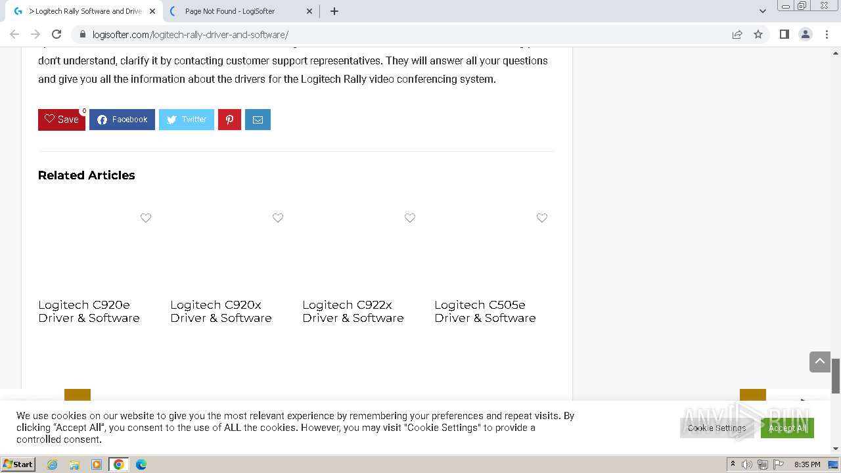Image resolution: width=841 pixels, height=473 pixels.
Task: Open media player from taskbar
Action: coord(97,464)
